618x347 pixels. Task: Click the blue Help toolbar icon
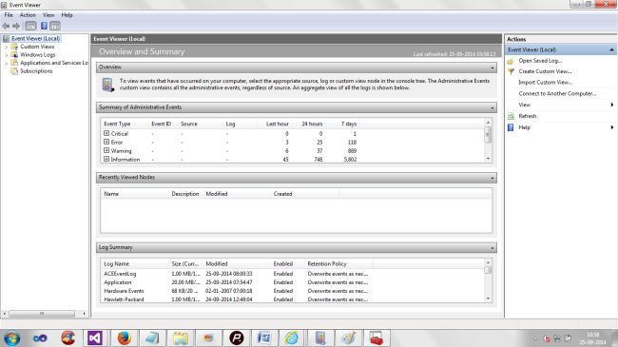(44, 26)
